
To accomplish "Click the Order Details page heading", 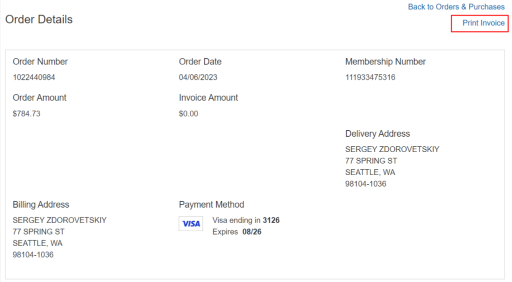I will click(39, 19).
